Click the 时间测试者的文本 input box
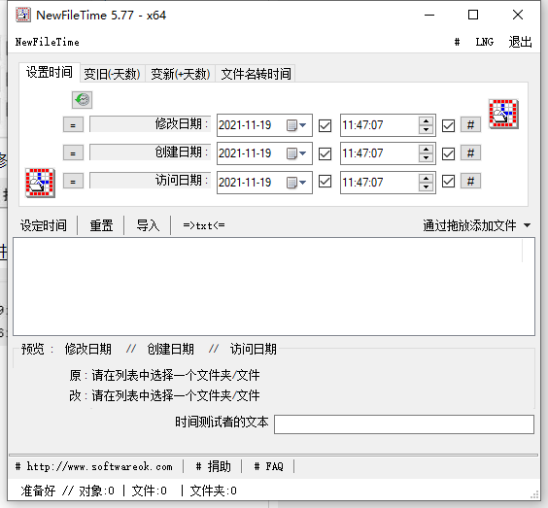 [x=404, y=424]
